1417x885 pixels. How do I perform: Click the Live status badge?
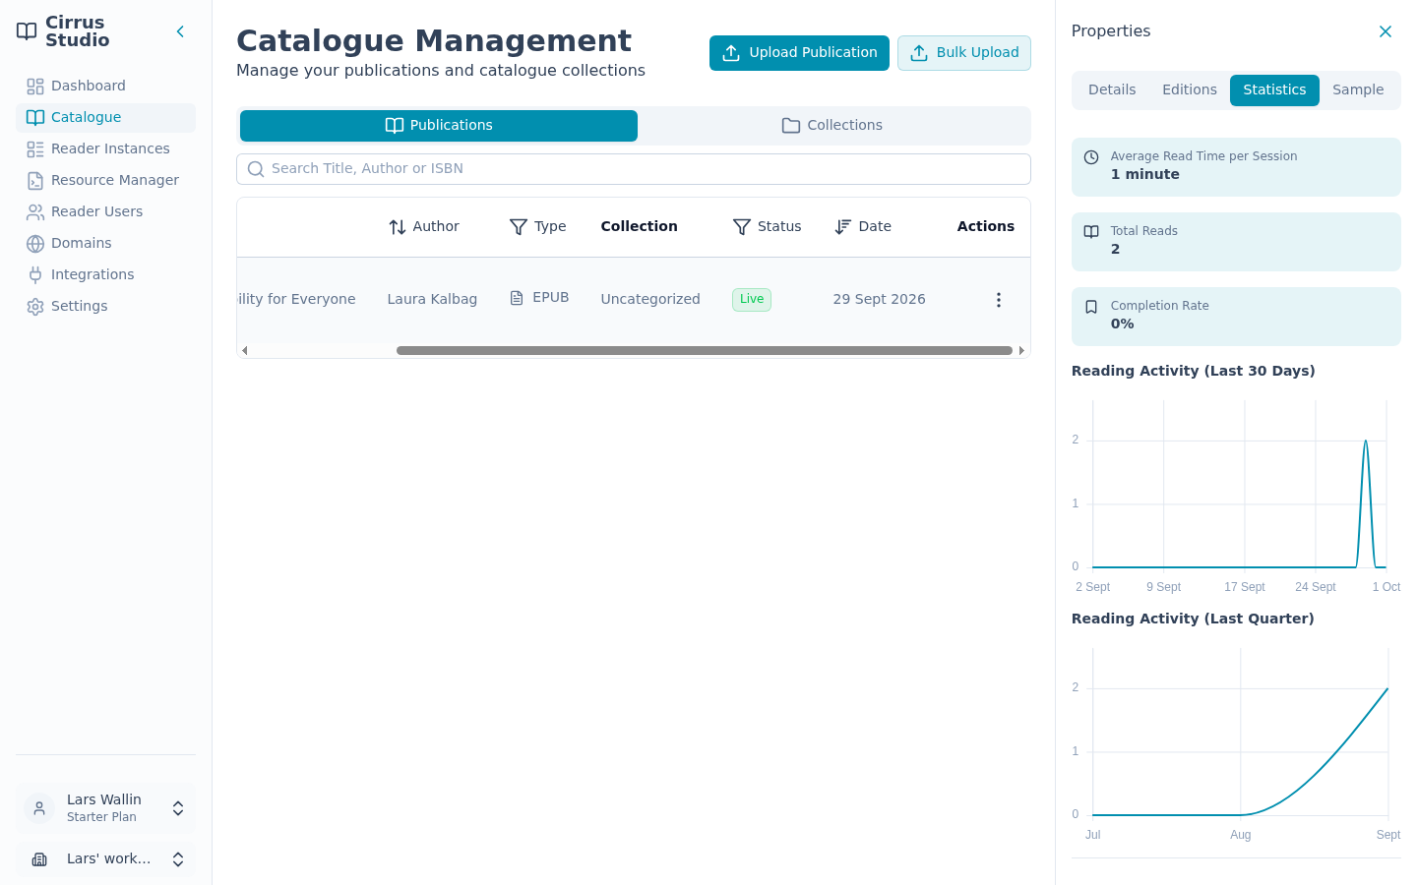(752, 300)
